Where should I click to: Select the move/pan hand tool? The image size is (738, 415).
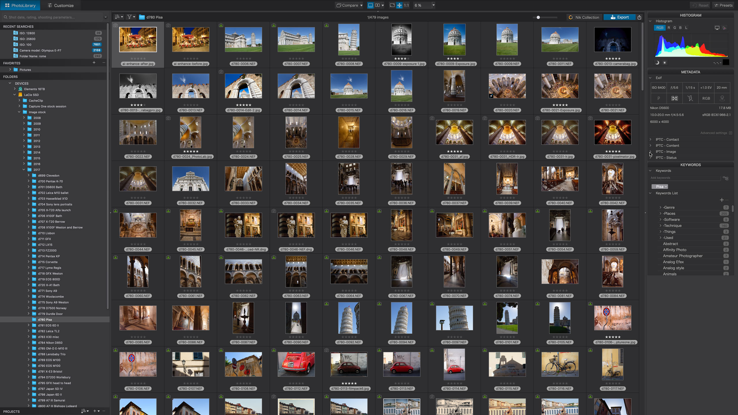point(399,5)
